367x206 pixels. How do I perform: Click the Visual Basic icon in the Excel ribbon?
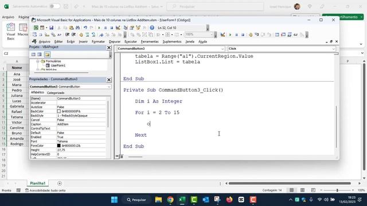pos(10,32)
